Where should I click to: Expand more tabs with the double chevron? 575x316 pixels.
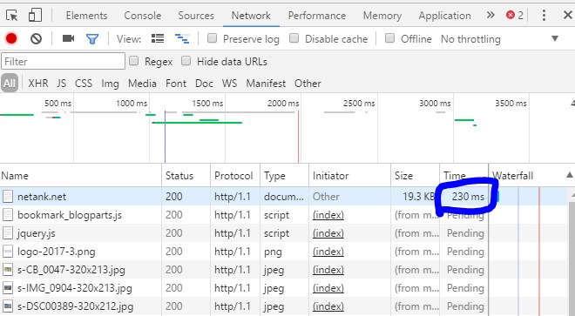point(490,15)
